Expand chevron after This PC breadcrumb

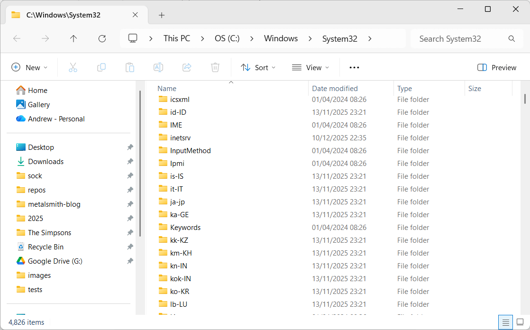pyautogui.click(x=202, y=39)
